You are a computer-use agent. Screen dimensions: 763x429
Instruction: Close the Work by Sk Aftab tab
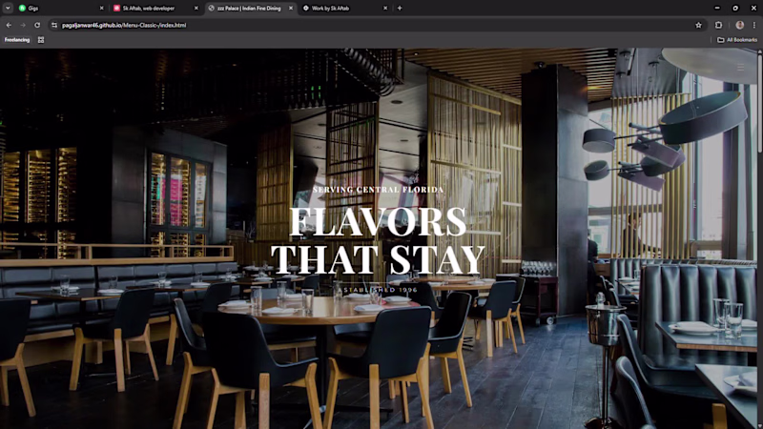385,8
